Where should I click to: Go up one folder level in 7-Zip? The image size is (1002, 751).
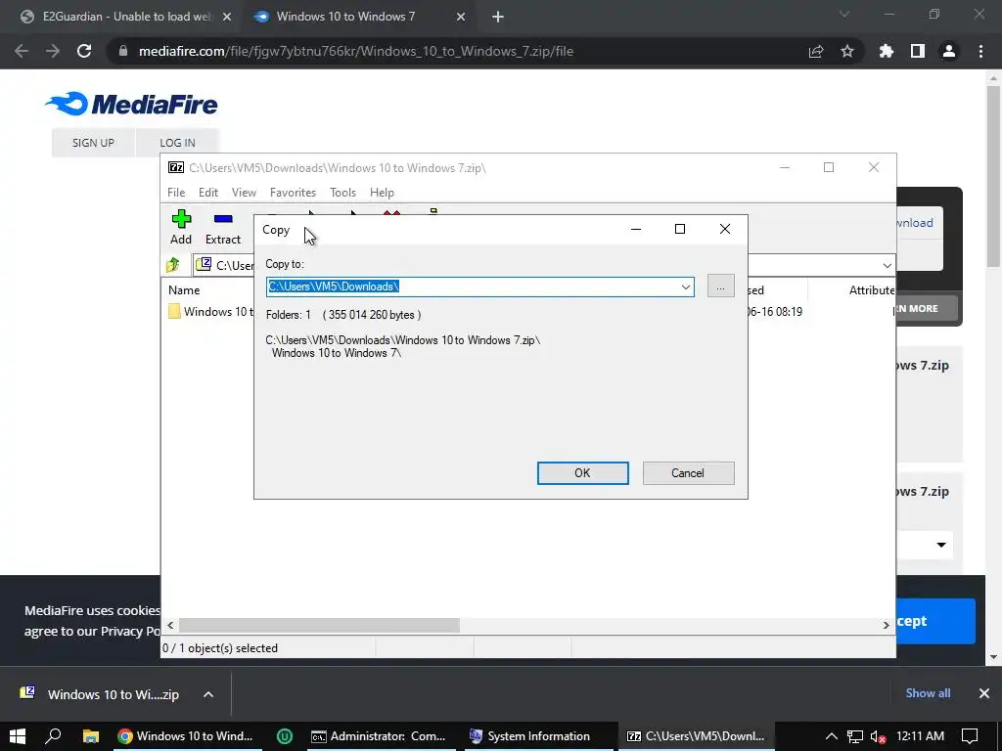click(173, 265)
